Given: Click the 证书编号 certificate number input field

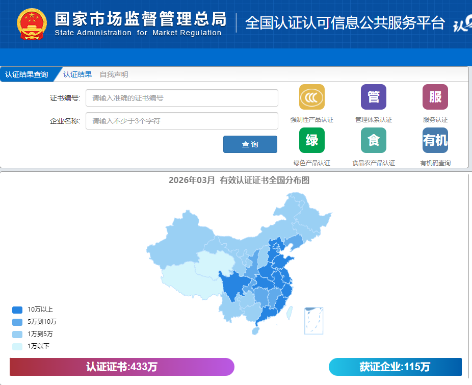Looking at the screenshot, I should 181,98.
